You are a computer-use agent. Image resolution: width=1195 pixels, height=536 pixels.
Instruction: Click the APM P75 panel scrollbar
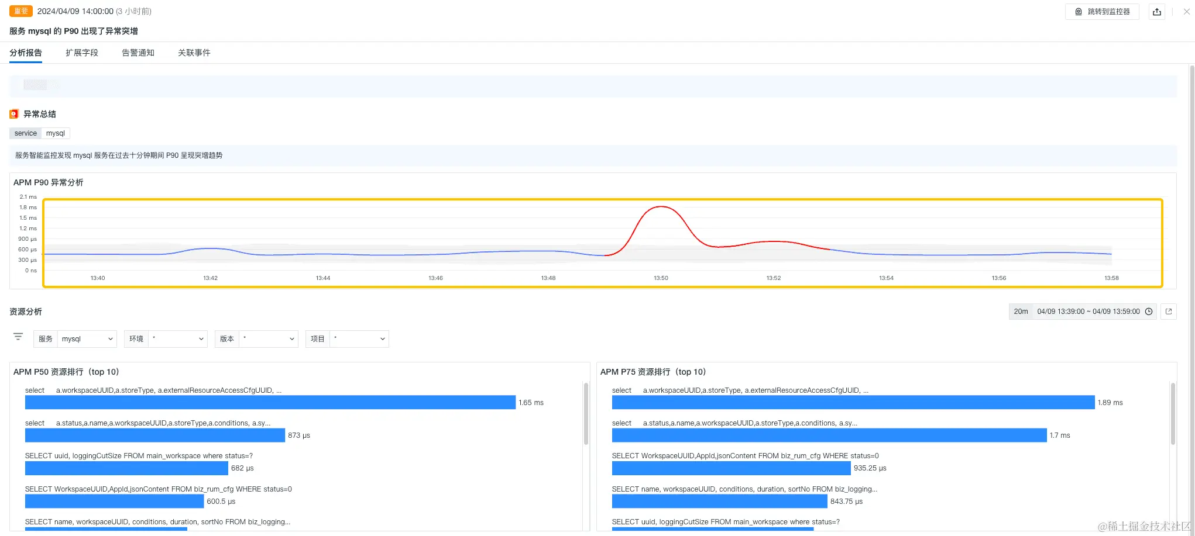1173,414
